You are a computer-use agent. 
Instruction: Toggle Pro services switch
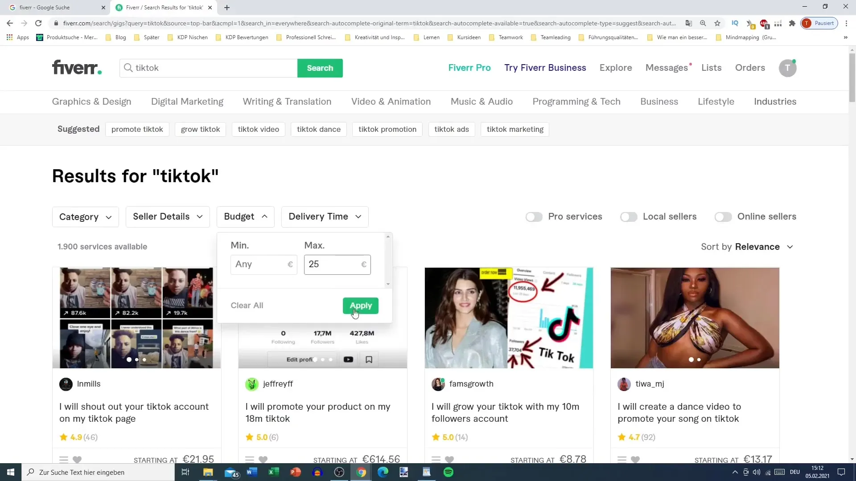tap(534, 217)
